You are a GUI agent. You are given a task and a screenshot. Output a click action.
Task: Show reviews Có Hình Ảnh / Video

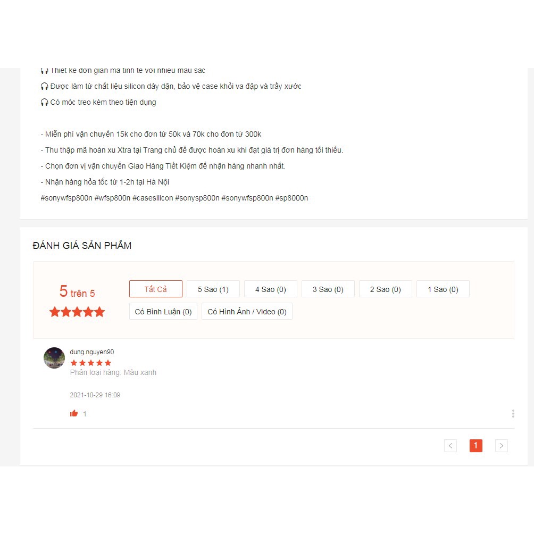click(x=247, y=311)
